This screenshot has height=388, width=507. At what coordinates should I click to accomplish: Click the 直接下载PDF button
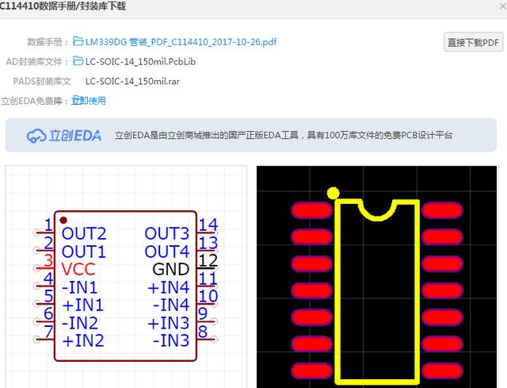pos(473,42)
